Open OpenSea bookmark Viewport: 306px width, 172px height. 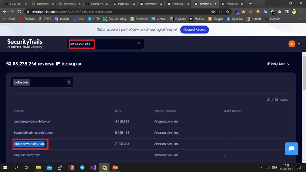coord(235,19)
